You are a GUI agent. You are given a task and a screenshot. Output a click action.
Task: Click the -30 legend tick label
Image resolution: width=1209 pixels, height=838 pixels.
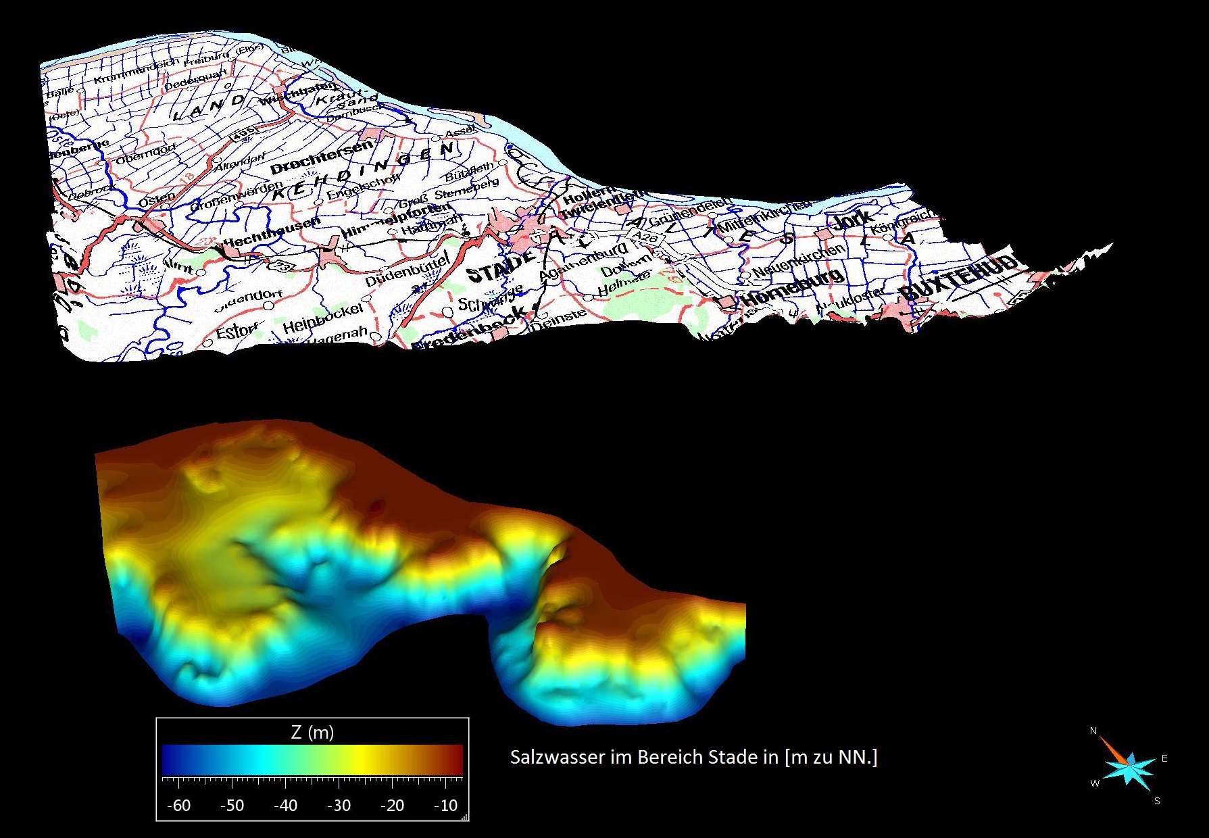click(x=339, y=806)
